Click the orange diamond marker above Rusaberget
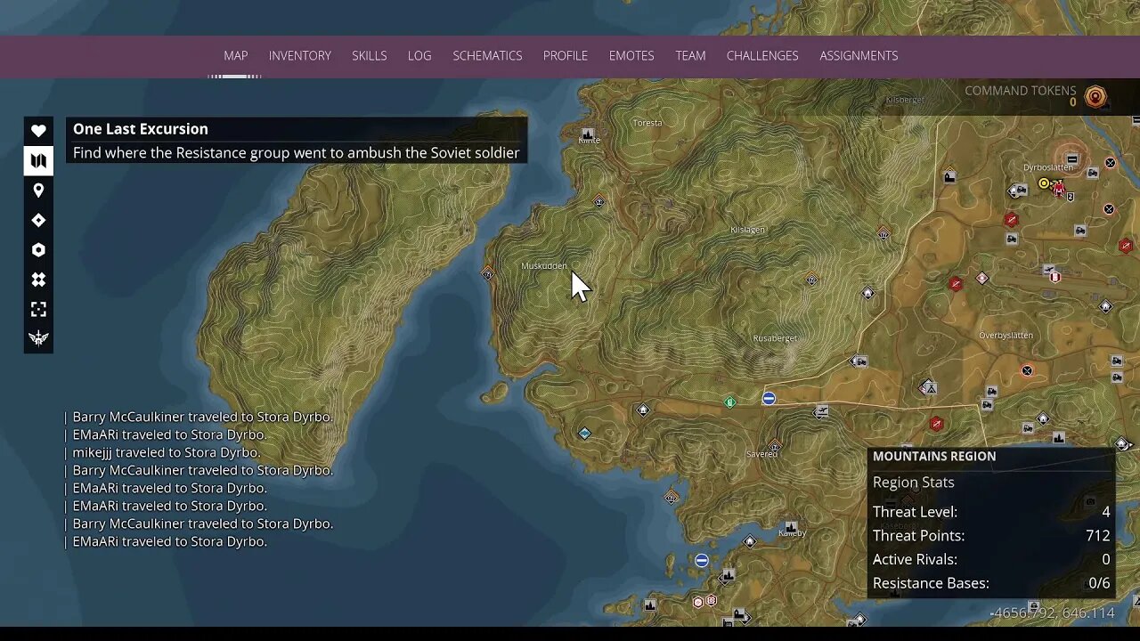Viewport: 1140px width, 641px height. pos(811,280)
